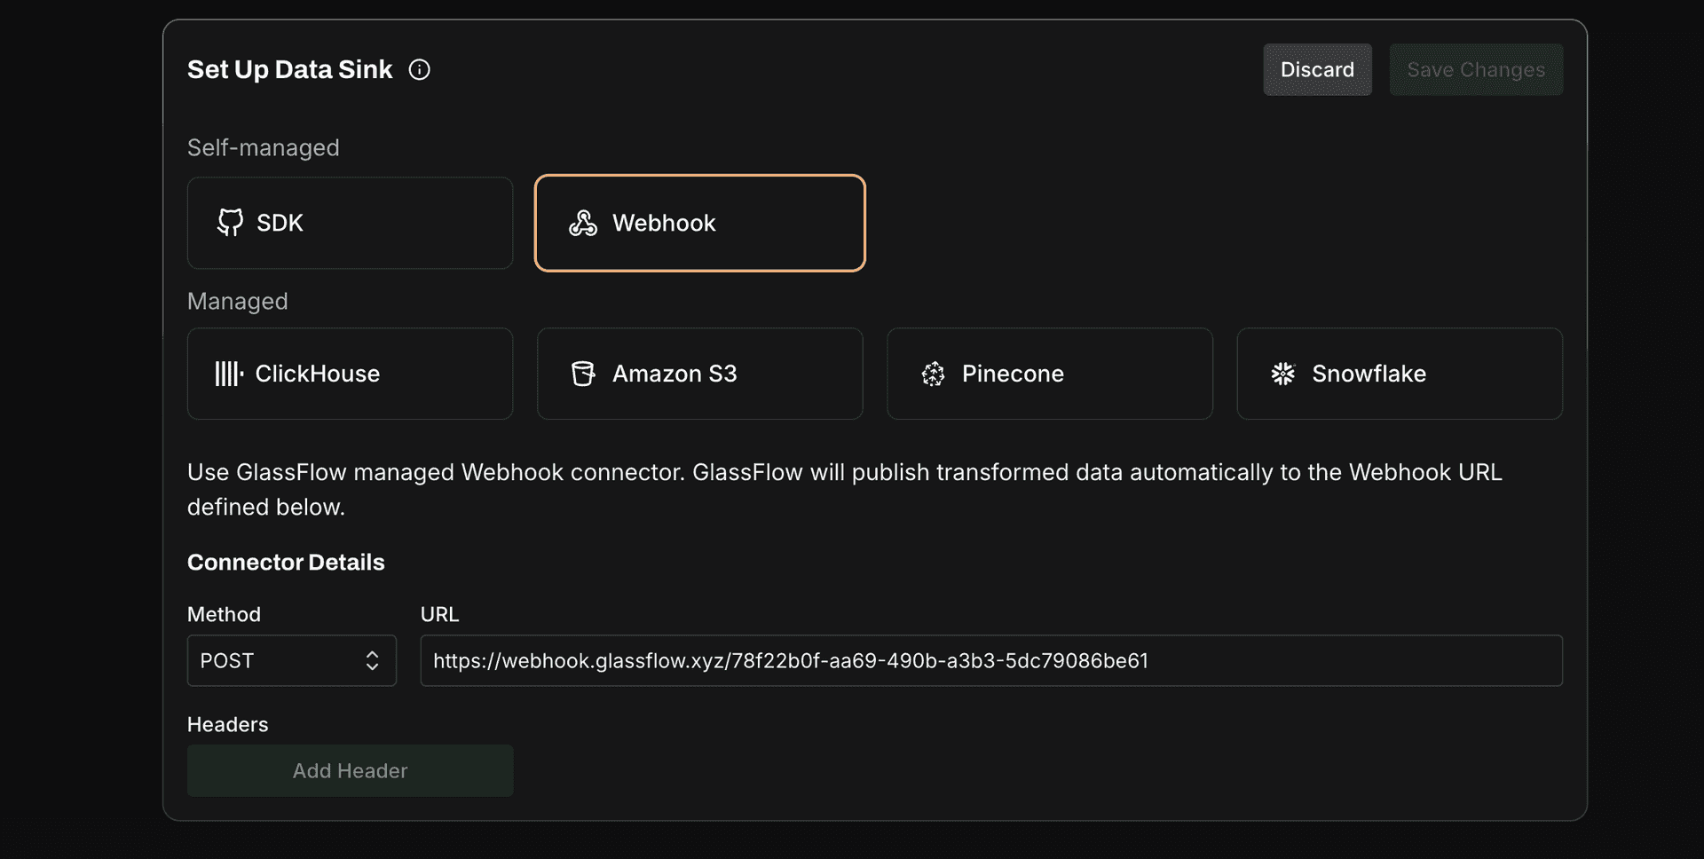Choose ClickHouse as the managed sink
Screen dimensions: 1704x859
317,374
